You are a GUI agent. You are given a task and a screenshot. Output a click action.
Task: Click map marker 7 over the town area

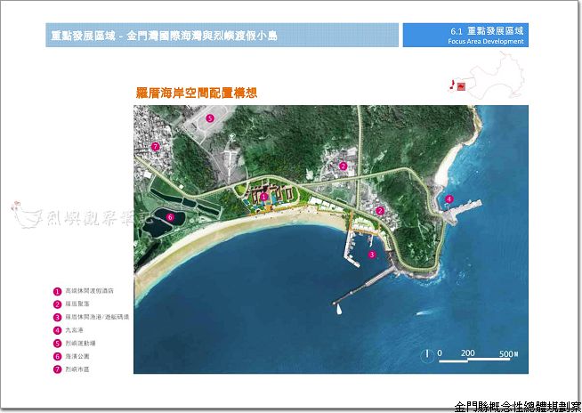pyautogui.click(x=155, y=147)
